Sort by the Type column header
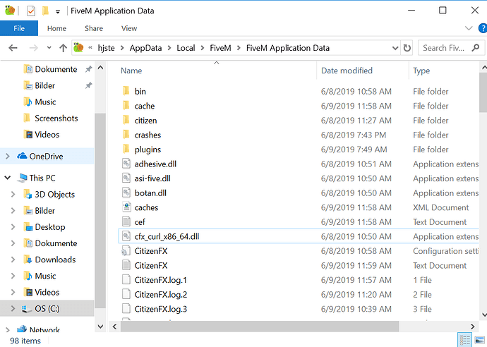The image size is (487, 347). coord(421,71)
